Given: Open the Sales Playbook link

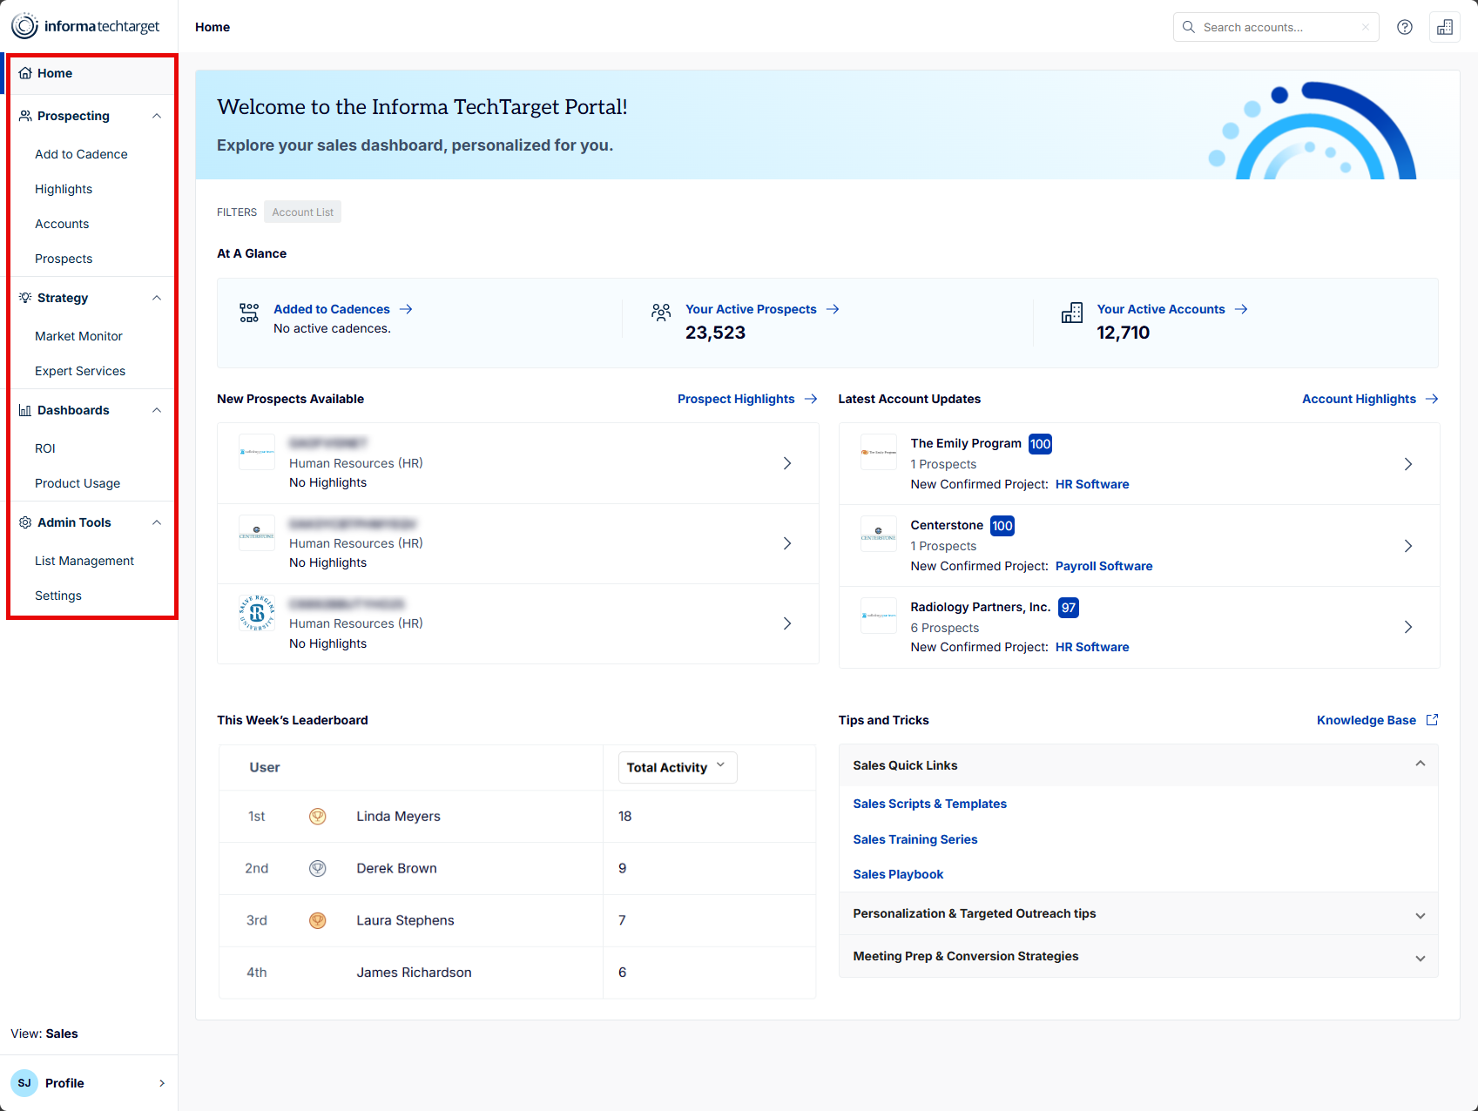Looking at the screenshot, I should (x=898, y=874).
